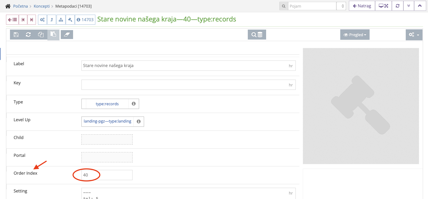Viewport: 428px width, 199px height.
Task: Open the Koncepti breadcrumb link
Action: (x=42, y=6)
